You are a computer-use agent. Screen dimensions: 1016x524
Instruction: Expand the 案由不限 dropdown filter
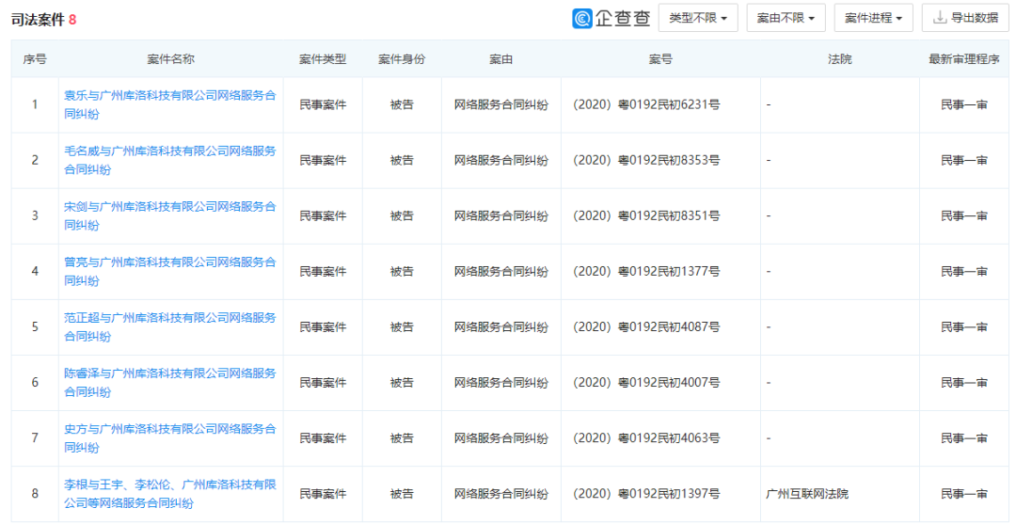[x=786, y=18]
